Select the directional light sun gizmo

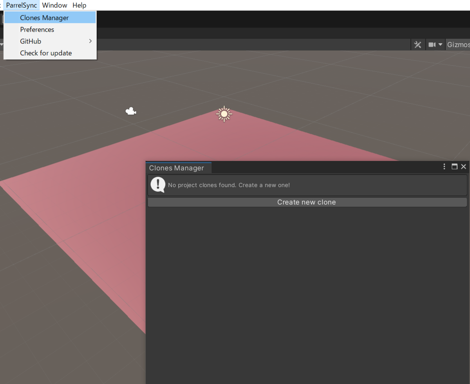(224, 114)
